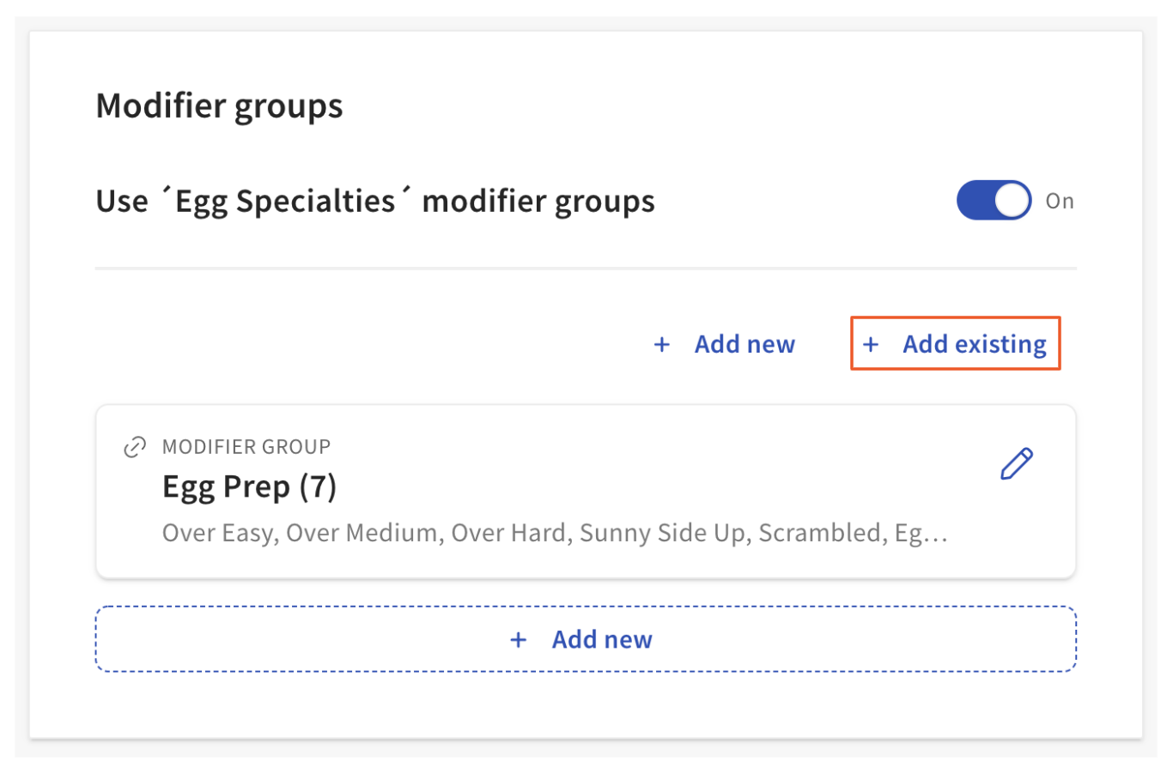1173x767 pixels.
Task: Click the plus symbol inside the highlighted button
Action: [x=871, y=343]
